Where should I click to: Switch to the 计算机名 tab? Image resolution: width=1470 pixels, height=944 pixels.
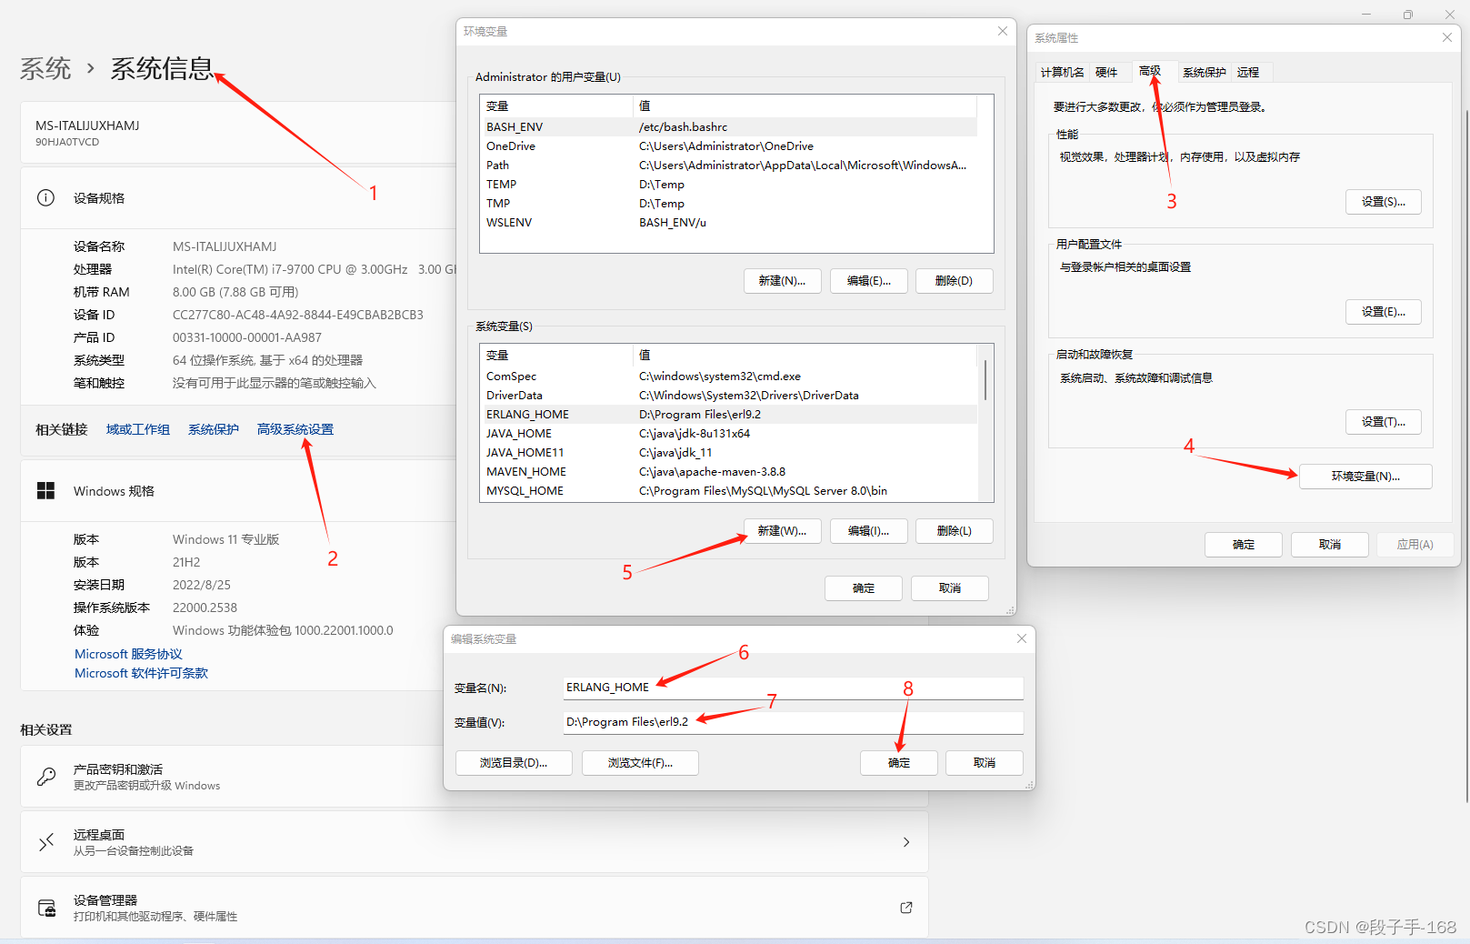tap(1062, 72)
